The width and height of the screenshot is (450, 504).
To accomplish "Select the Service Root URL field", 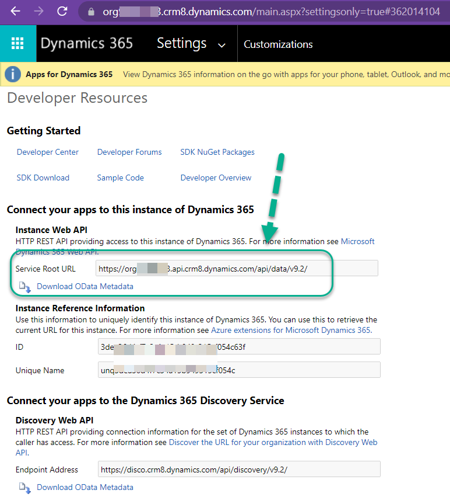I will tap(237, 269).
